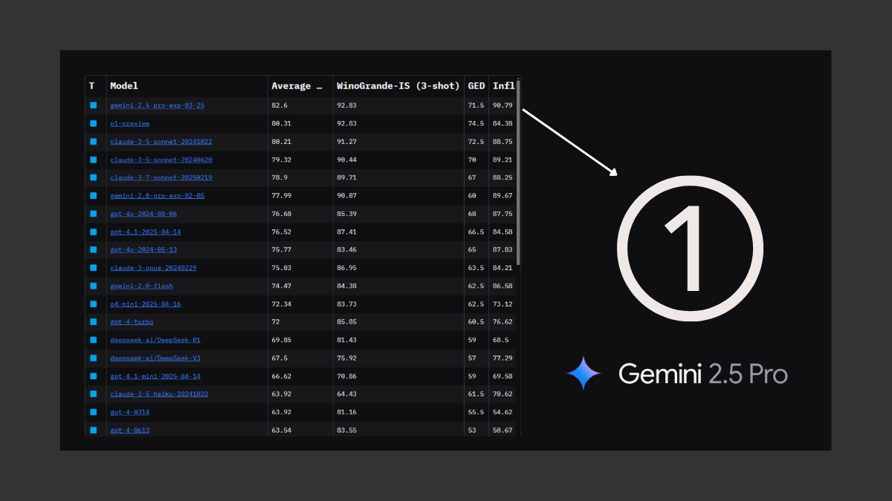This screenshot has height=501, width=892.
Task: Open the claude-3-5-sonnet-20240620 link
Action: 161,160
